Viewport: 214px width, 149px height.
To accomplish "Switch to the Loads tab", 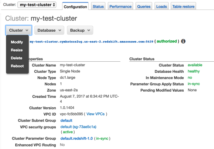I will (x=162, y=6).
